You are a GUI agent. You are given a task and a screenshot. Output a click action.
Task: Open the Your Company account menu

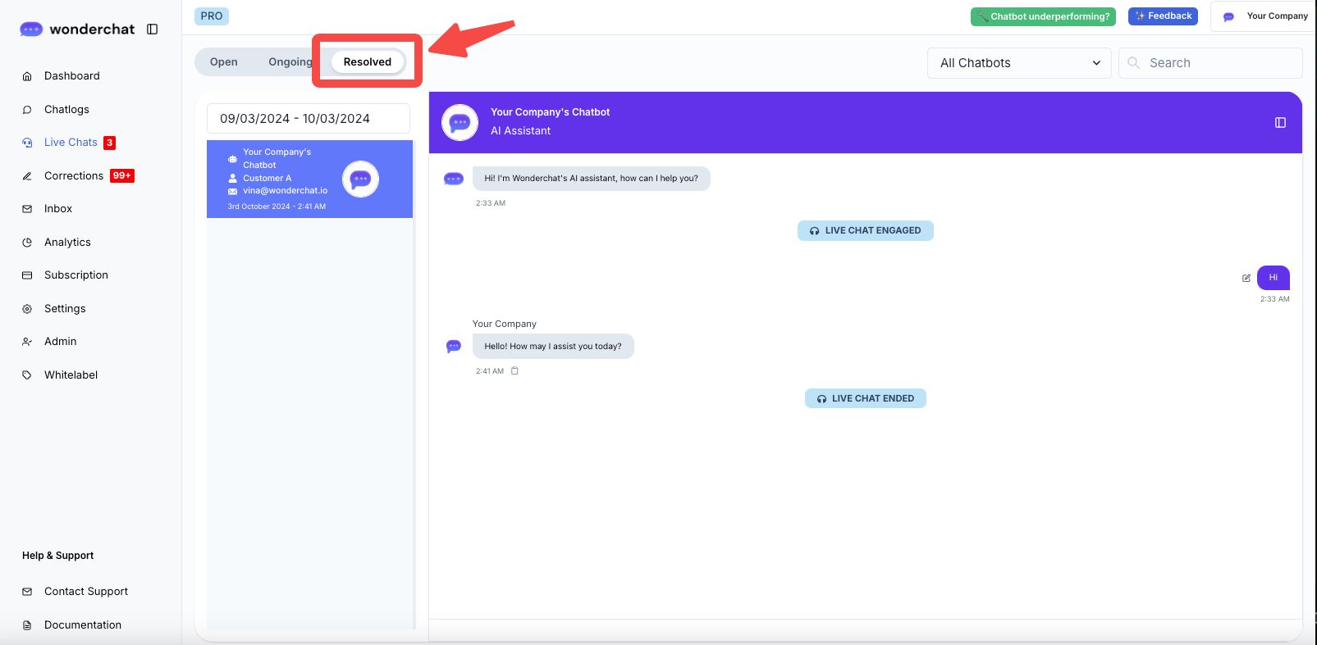point(1265,16)
